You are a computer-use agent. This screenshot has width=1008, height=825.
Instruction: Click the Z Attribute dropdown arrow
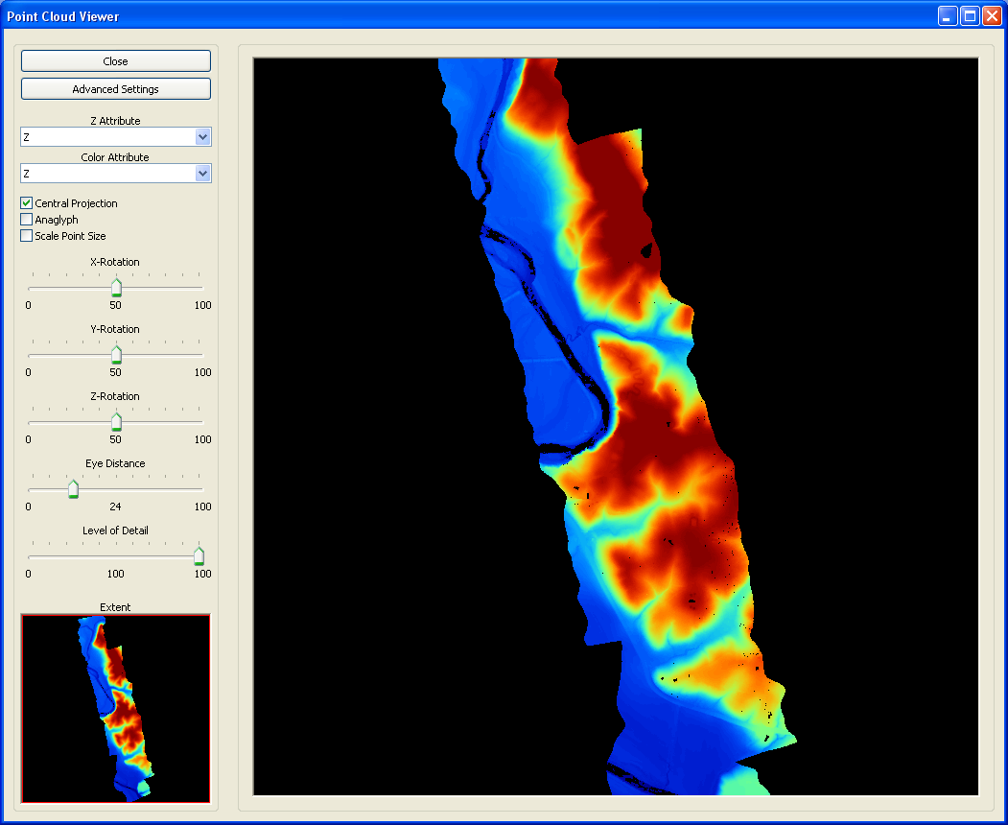pyautogui.click(x=202, y=136)
